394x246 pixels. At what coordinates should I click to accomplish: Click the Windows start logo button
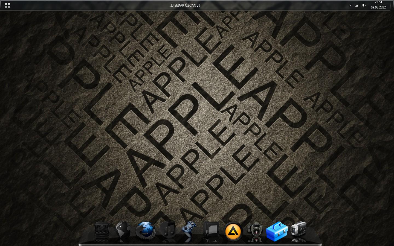click(7, 5)
